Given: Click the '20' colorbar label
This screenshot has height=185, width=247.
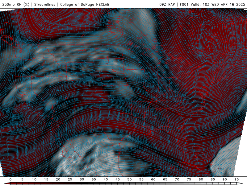Looking at the screenshot, I should [x=58, y=179].
